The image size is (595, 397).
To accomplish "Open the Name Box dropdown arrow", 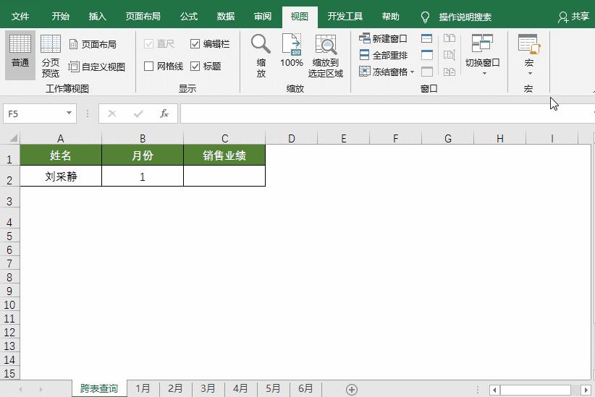I will click(x=69, y=113).
